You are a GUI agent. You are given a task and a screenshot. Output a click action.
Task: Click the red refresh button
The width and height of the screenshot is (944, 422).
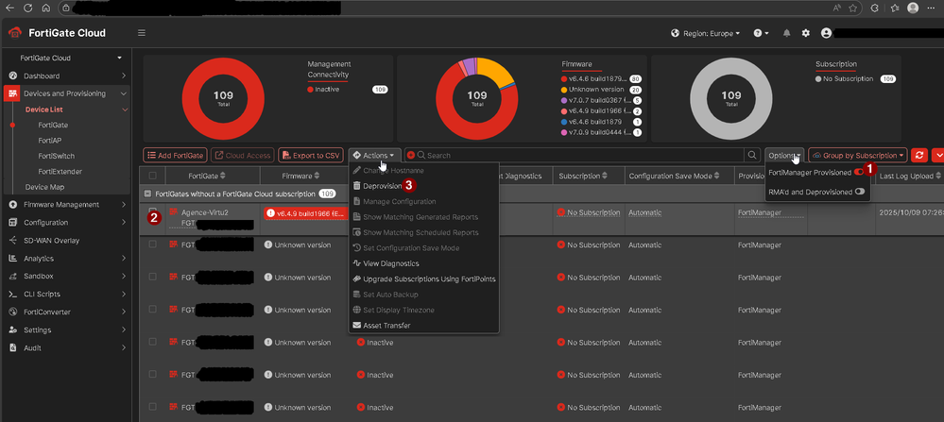point(918,155)
